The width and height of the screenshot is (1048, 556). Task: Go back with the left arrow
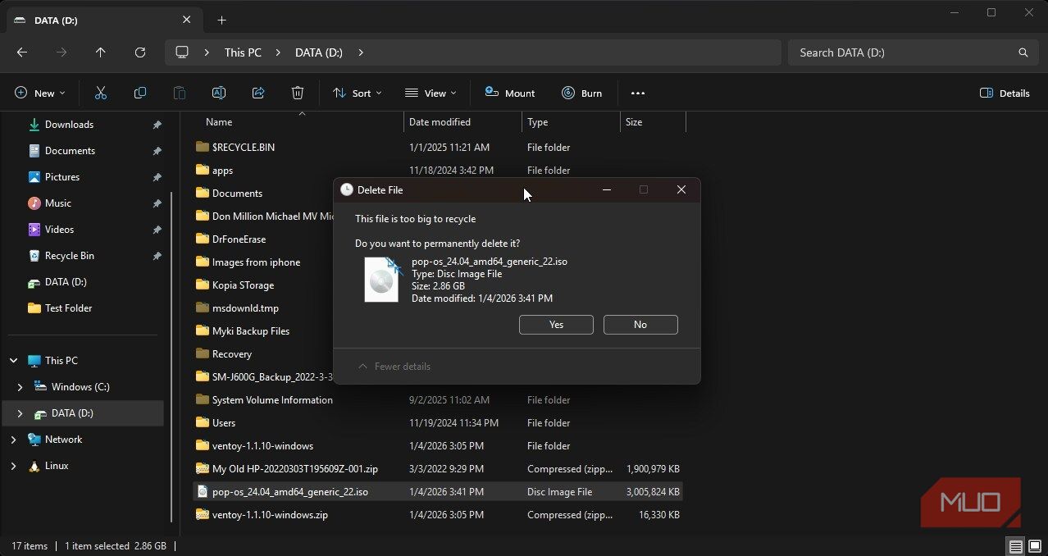(22, 52)
